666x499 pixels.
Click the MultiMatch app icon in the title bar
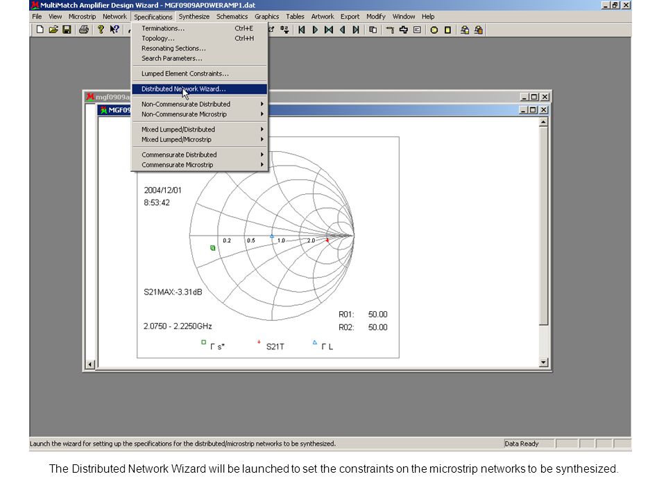click(35, 5)
